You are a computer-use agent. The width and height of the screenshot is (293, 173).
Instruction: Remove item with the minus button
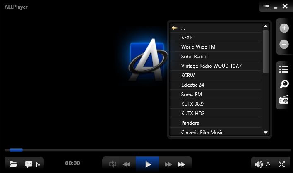[x=284, y=44]
